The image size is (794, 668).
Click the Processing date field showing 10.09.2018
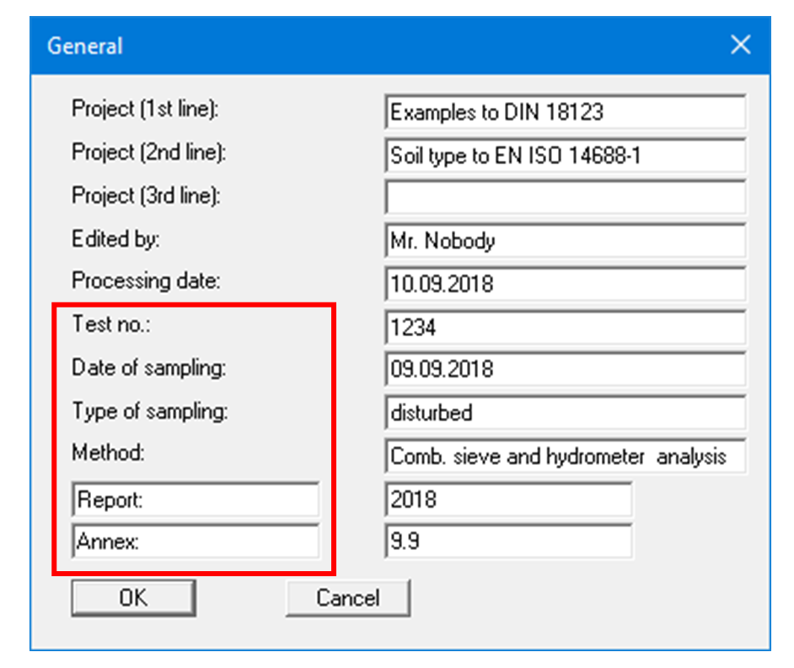coord(565,284)
